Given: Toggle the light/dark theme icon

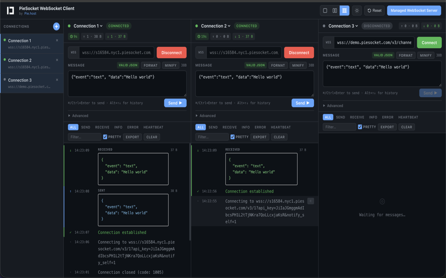Looking at the screenshot, I should click(x=357, y=10).
